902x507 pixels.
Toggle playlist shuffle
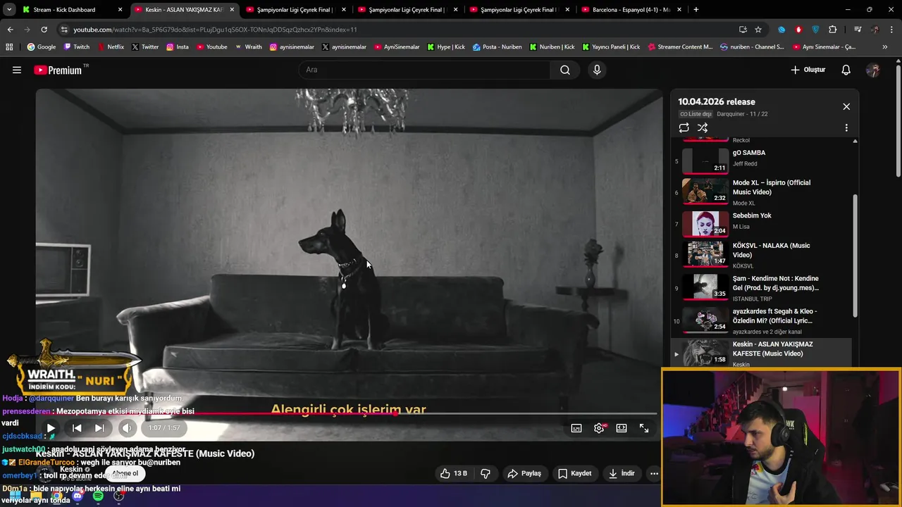click(x=703, y=127)
